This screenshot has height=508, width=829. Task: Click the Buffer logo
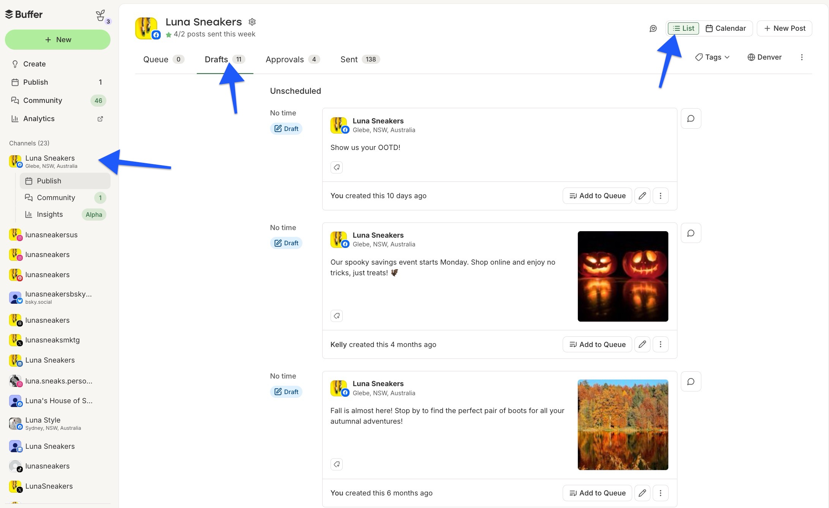[x=24, y=14]
